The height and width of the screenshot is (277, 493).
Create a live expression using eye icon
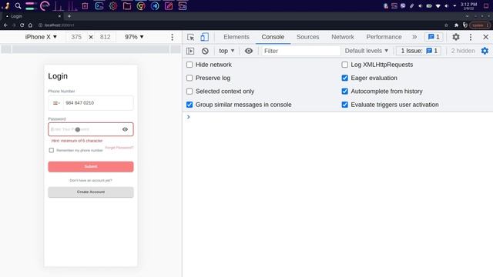point(248,51)
